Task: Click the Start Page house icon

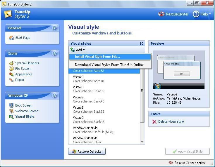Action: [x=11, y=38]
